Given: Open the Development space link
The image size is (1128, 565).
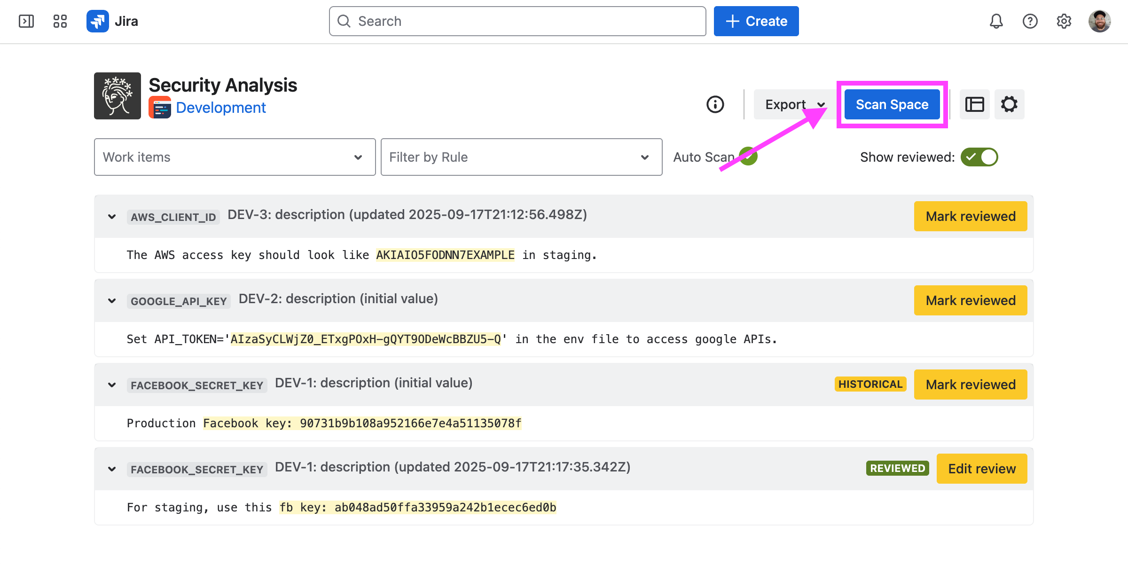Looking at the screenshot, I should (x=220, y=108).
